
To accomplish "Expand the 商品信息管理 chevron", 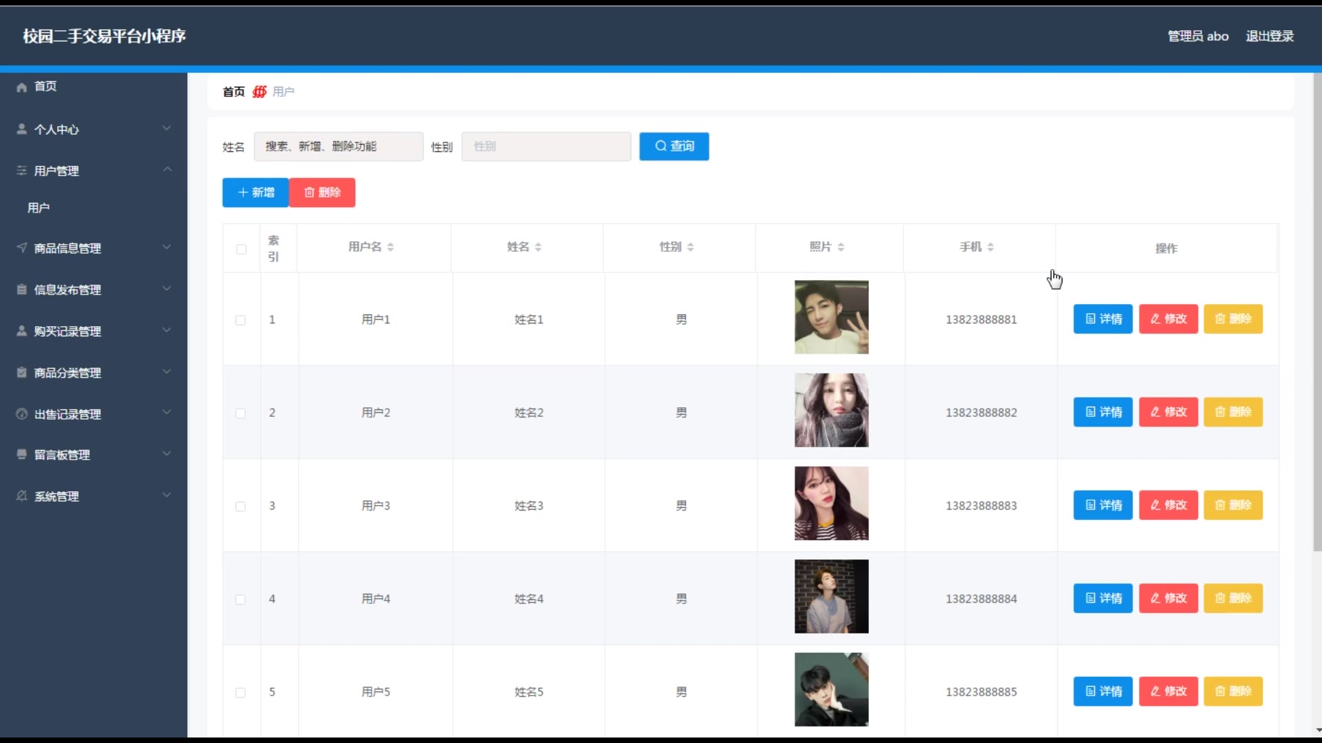I will (x=167, y=247).
